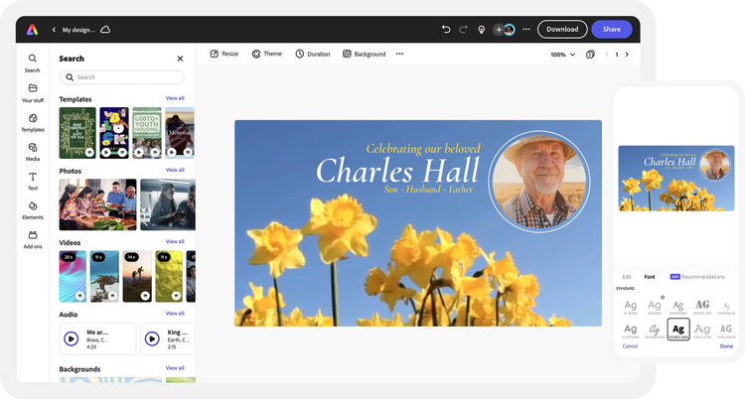This screenshot has height=399, width=745.
Task: Open the Elements panel
Action: pyautogui.click(x=33, y=210)
